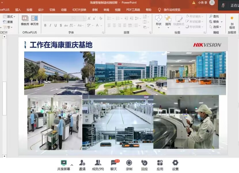Open the members (成员) list
The height and width of the screenshot is (173, 239).
tap(98, 163)
